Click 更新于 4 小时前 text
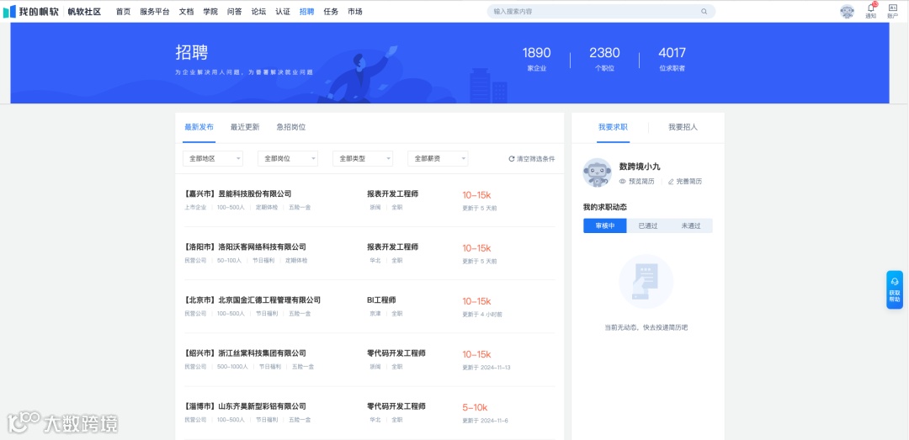Viewport: 909px width, 440px height. click(482, 314)
